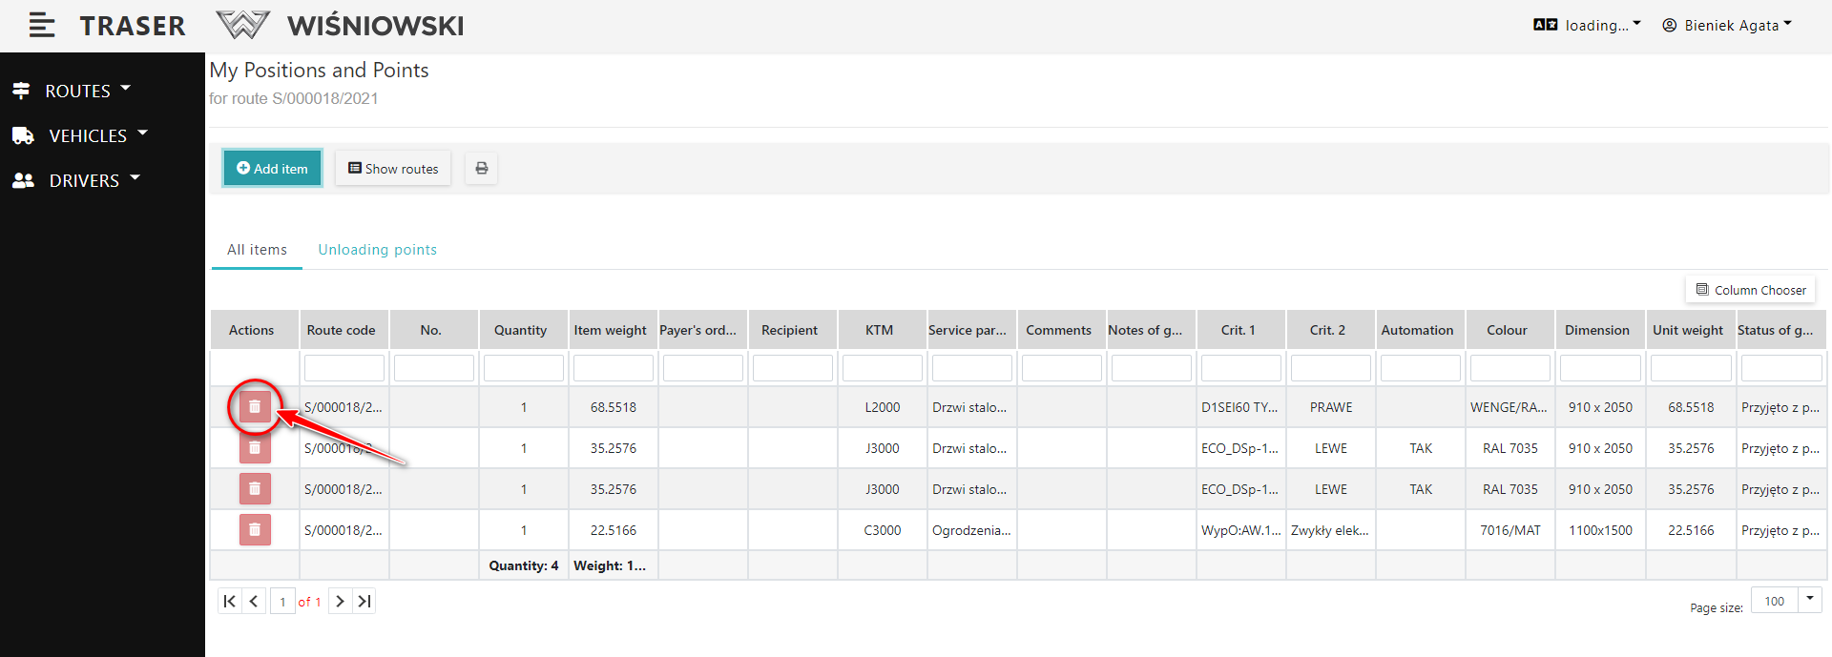The width and height of the screenshot is (1832, 657).
Task: Delete the first row with L2000
Action: point(255,407)
